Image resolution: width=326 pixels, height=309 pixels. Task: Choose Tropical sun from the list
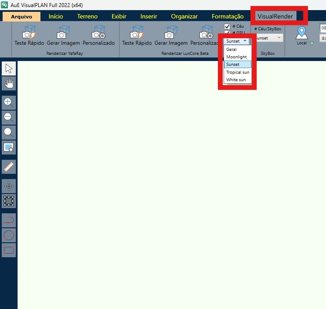coord(237,72)
